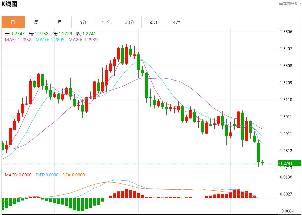Click the MA20: 1.2939 legend label
Screen dimensions: 302x215
tap(83, 40)
